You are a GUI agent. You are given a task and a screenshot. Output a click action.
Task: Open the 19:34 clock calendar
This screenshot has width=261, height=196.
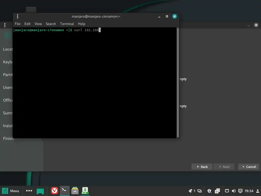[249, 191]
